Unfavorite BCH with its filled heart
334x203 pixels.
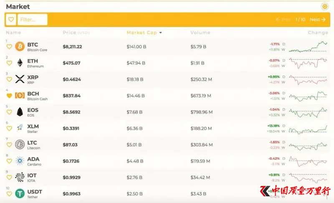pyautogui.click(x=9, y=95)
